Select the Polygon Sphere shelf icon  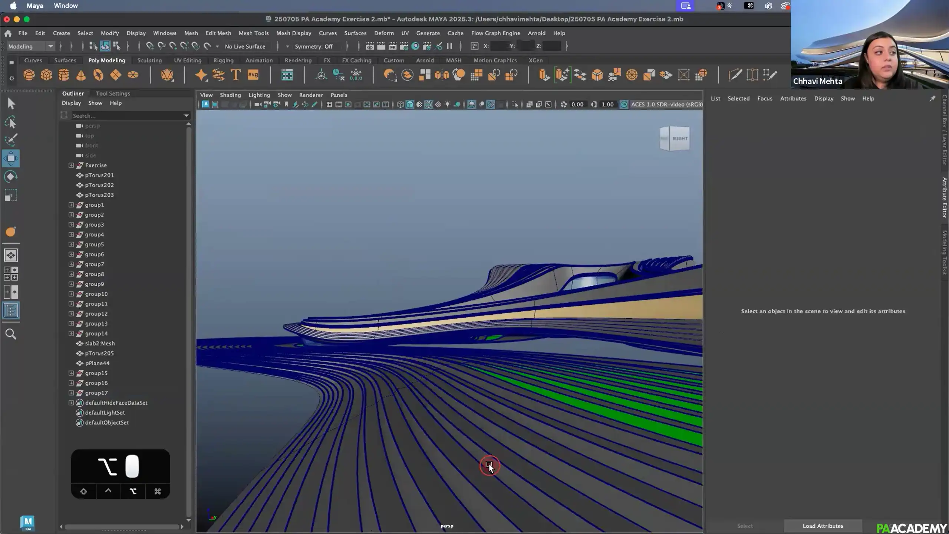click(x=29, y=75)
